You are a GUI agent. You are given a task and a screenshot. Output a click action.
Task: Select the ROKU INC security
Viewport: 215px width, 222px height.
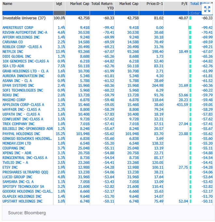pos(11,95)
